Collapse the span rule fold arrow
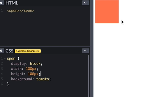 pos(5,59)
